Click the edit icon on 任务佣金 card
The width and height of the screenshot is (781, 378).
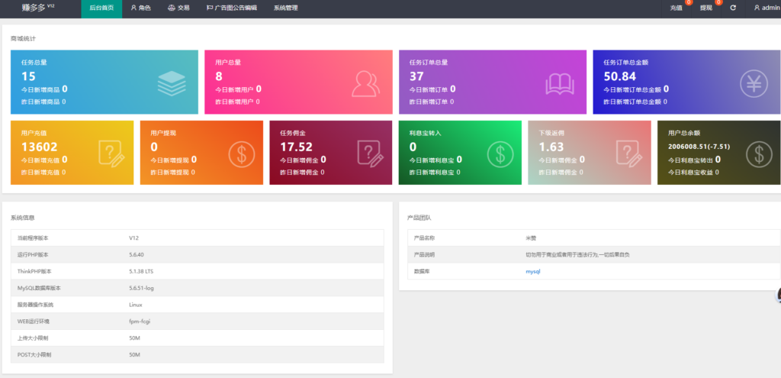370,153
